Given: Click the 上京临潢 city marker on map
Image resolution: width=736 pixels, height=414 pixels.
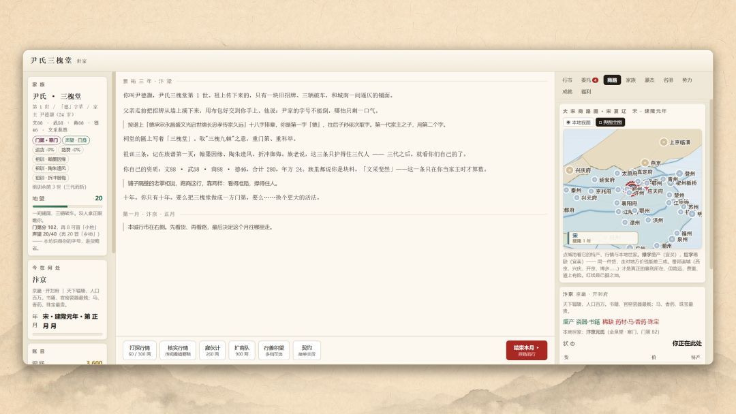Looking at the screenshot, I should [x=664, y=142].
